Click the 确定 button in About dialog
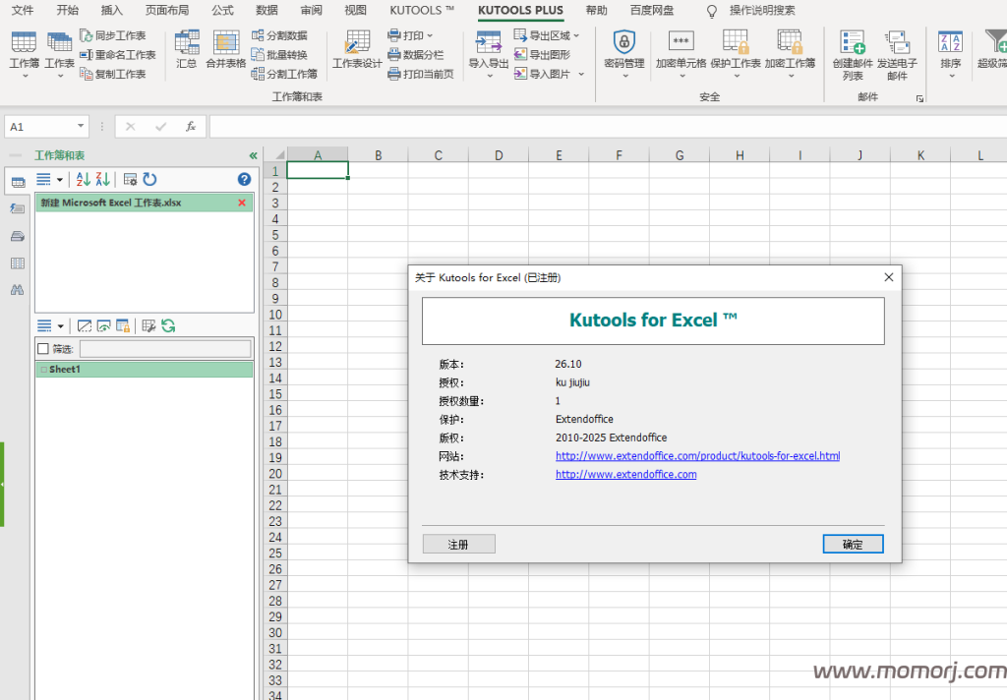The width and height of the screenshot is (1007, 700). (x=853, y=544)
